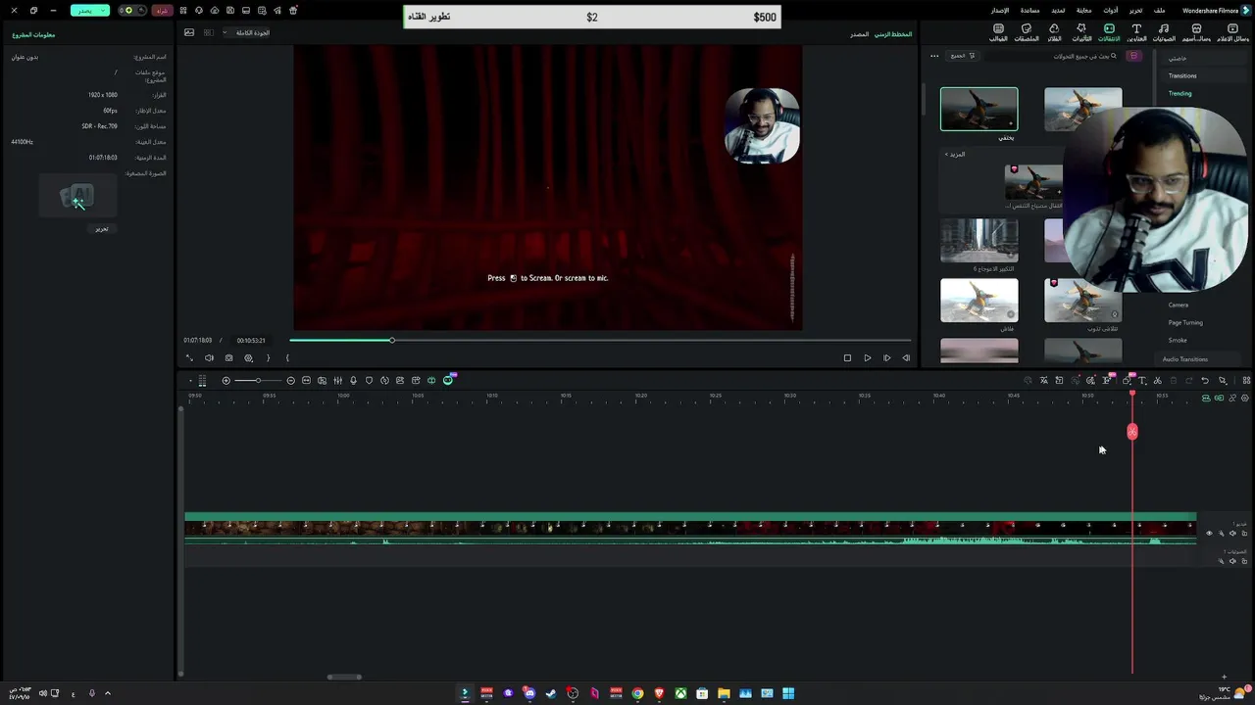Open the Titles tab with T icon

pyautogui.click(x=1136, y=32)
